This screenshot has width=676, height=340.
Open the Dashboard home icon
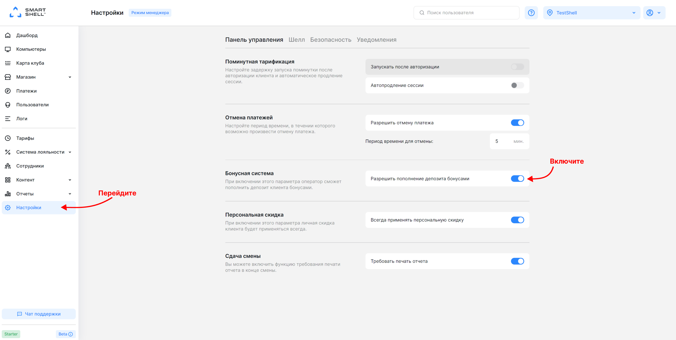pyautogui.click(x=8, y=35)
